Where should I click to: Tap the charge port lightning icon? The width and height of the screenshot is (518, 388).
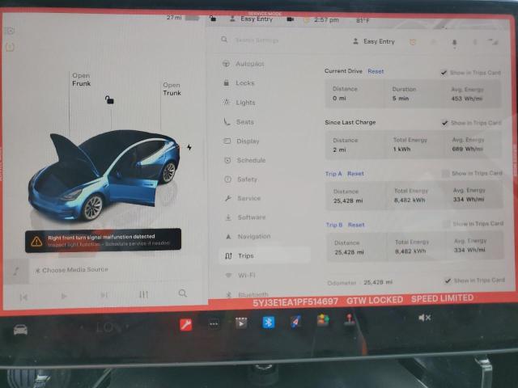[x=189, y=147]
